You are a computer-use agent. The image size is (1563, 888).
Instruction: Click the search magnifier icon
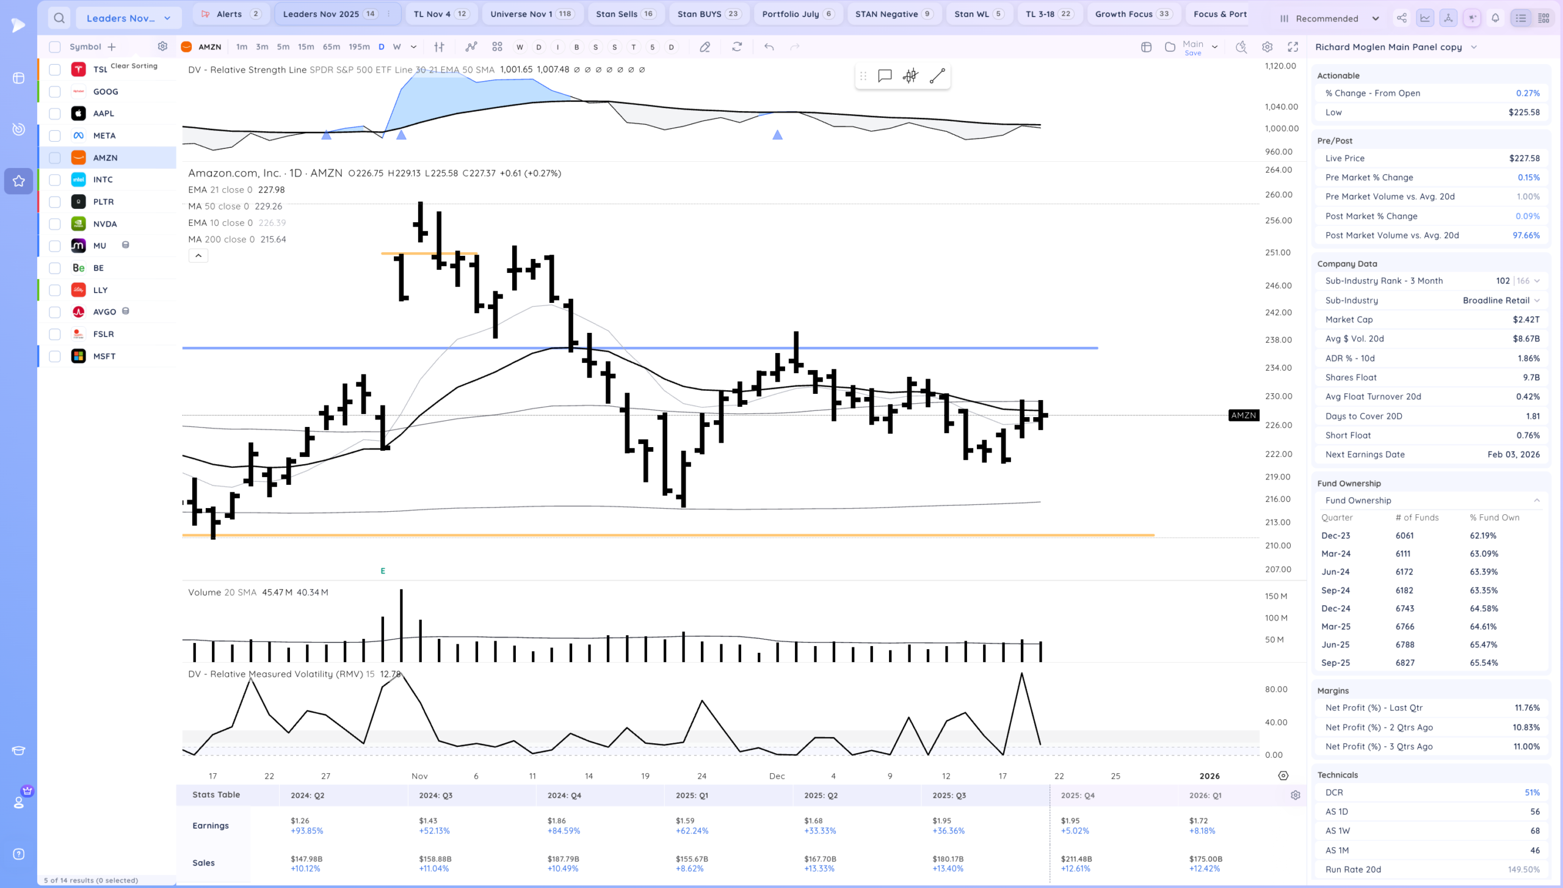click(x=59, y=18)
